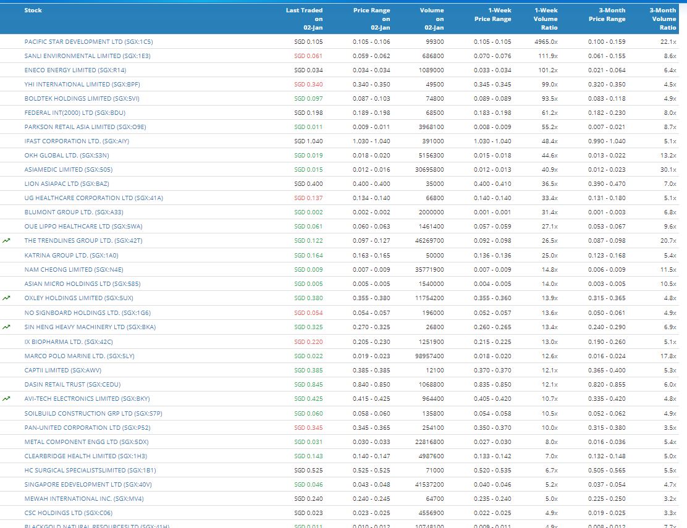
Task: Sort by 3-Month Price Range header
Action: tap(607, 14)
